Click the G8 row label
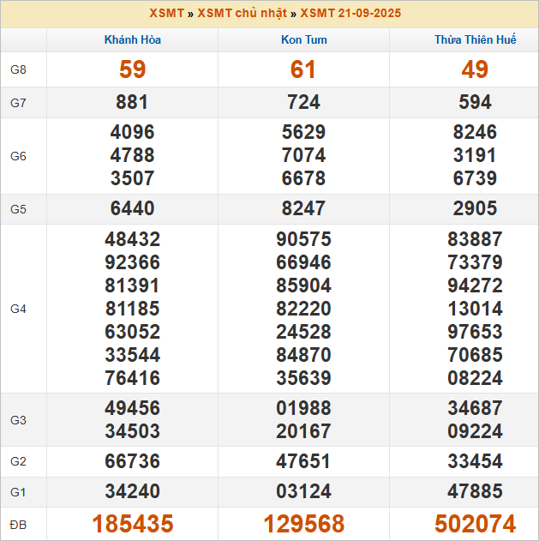 pyautogui.click(x=19, y=70)
